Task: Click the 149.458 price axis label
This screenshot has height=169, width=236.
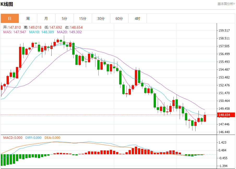Action: [224, 109]
